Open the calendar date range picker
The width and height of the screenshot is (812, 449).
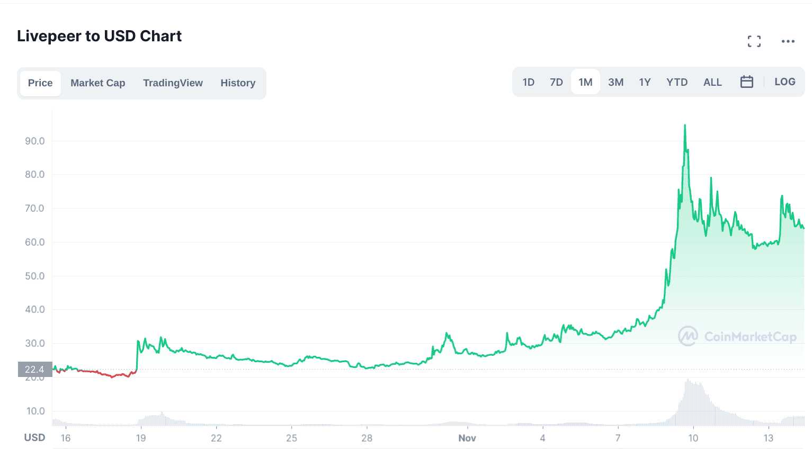746,82
